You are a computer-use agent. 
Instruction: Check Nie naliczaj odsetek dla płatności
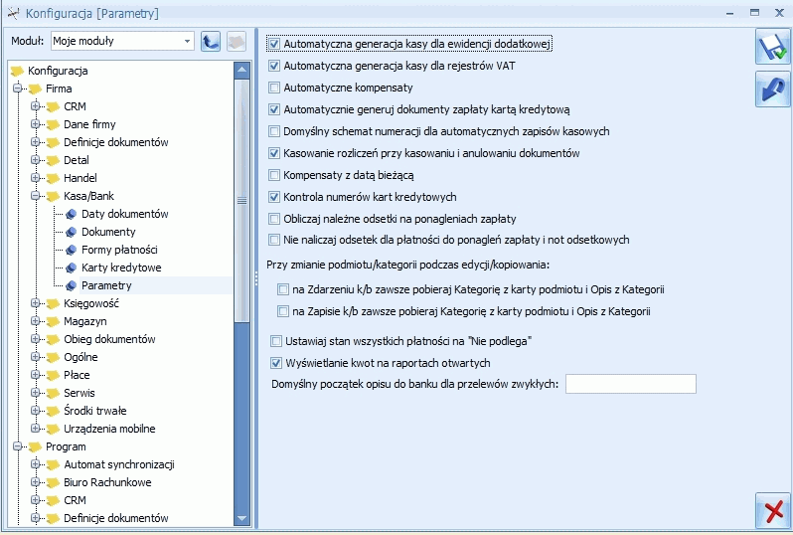(x=274, y=240)
